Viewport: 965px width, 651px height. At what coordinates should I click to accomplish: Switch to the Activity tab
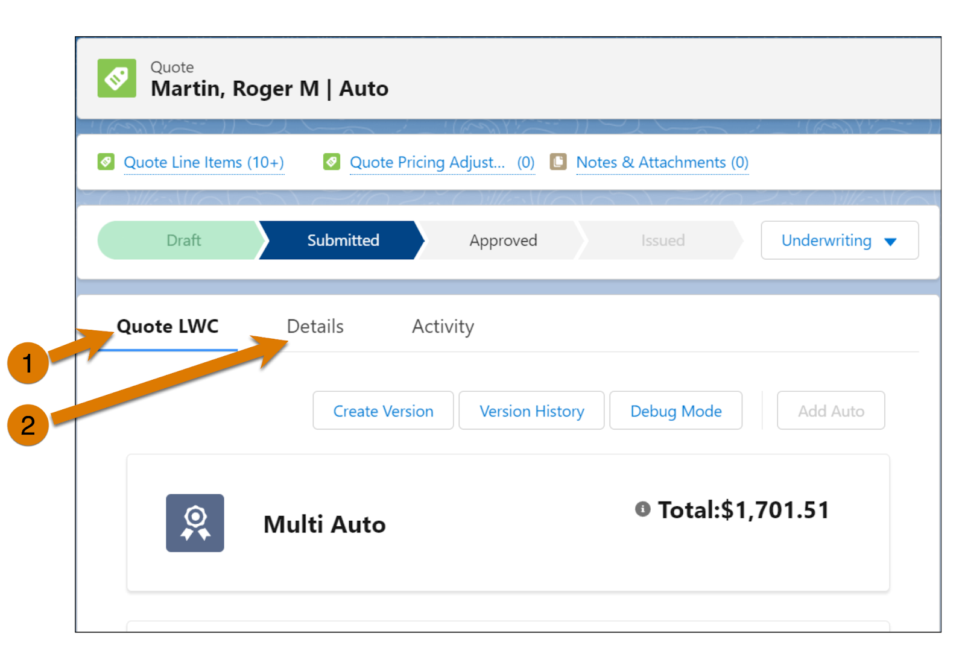[x=443, y=327]
